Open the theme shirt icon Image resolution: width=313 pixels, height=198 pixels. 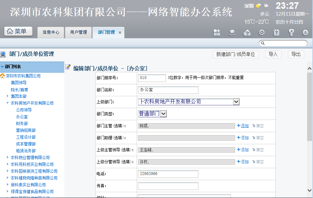click(x=276, y=32)
